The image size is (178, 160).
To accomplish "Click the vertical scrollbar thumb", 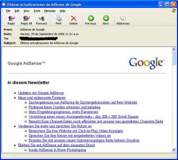I will point(174,58).
